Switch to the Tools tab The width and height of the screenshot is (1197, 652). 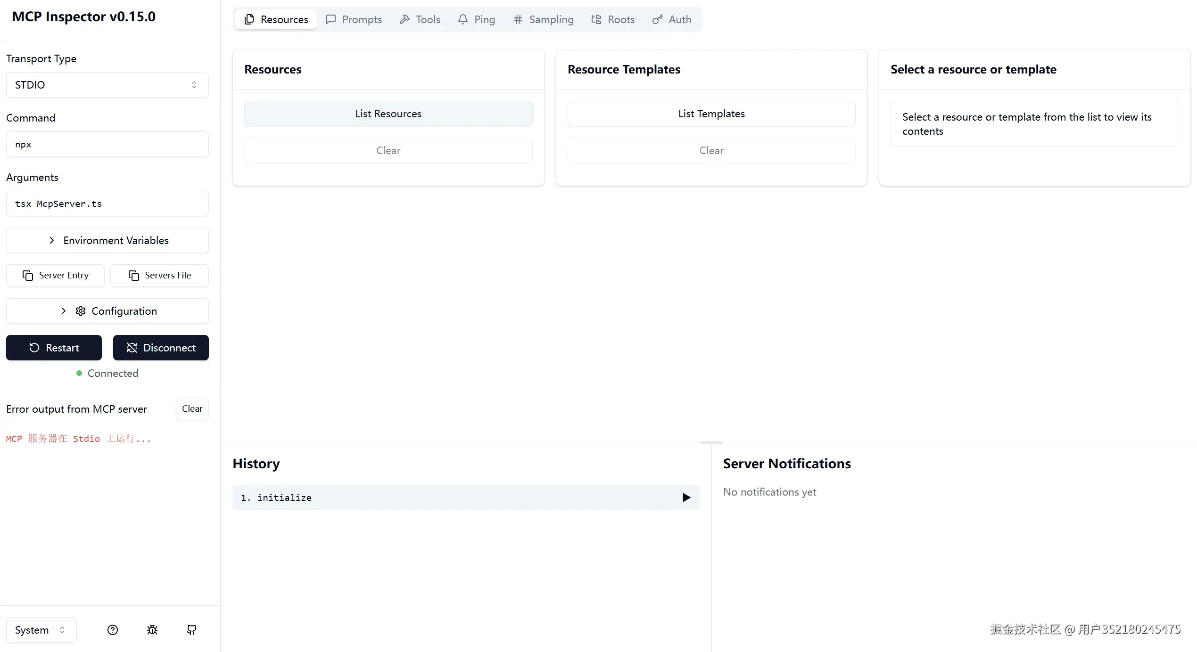420,19
